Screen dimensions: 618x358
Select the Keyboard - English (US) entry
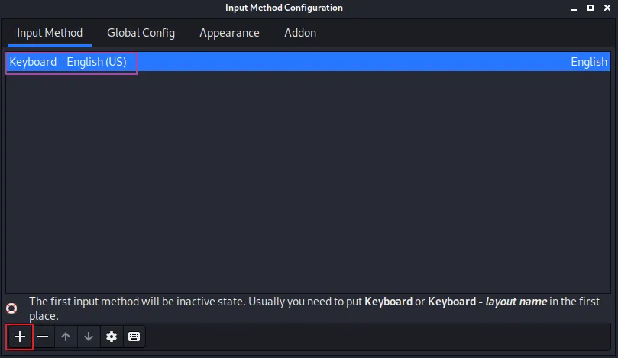[x=69, y=62]
